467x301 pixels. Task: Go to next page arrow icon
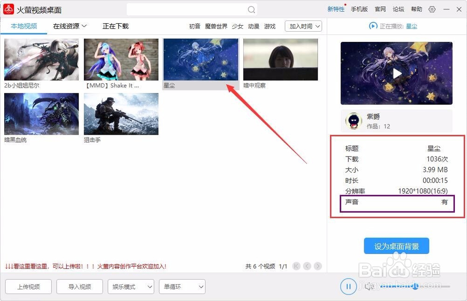click(x=318, y=266)
